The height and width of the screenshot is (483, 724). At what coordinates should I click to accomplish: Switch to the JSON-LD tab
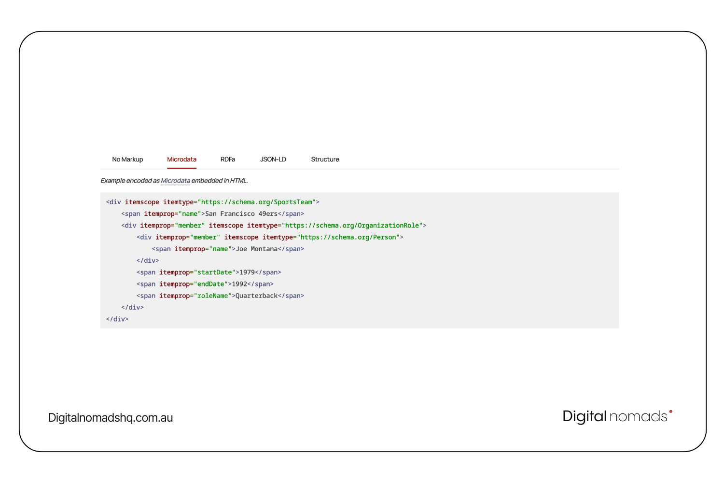coord(273,159)
